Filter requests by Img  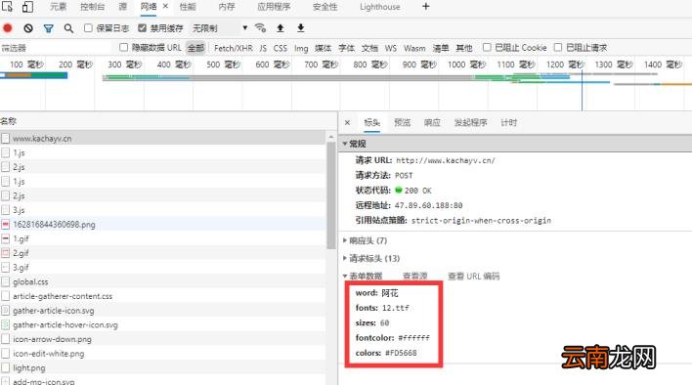[x=301, y=48]
